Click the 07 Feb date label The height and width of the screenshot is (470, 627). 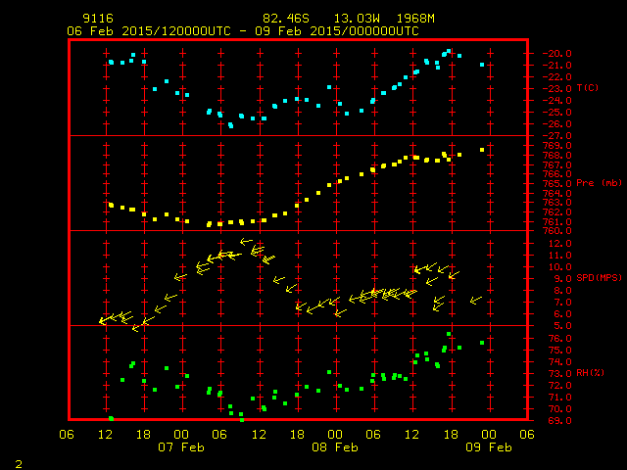coord(181,447)
